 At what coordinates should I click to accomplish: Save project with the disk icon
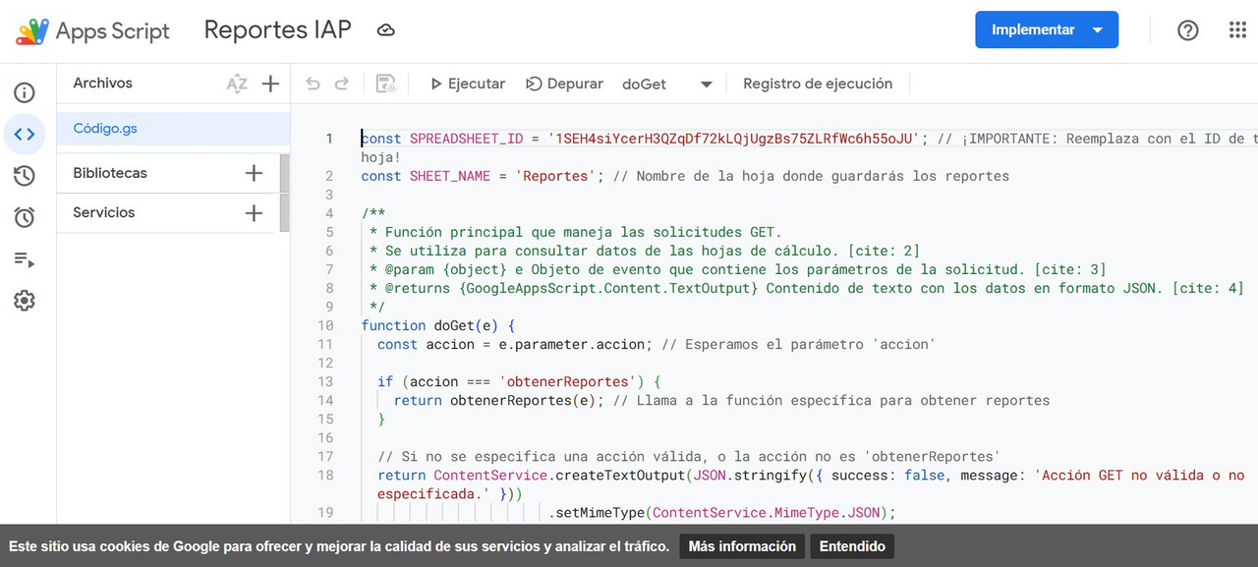click(x=386, y=84)
